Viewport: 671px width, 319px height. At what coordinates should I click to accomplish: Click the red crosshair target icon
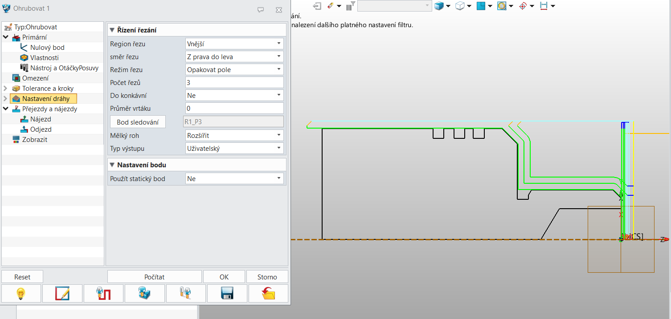523,6
